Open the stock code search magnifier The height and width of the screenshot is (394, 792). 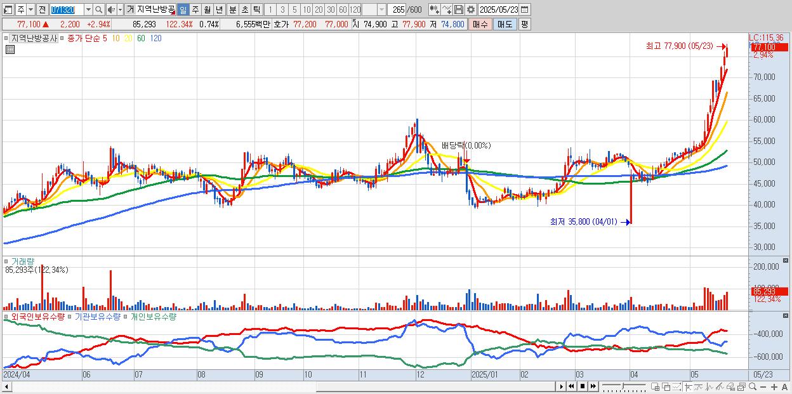tap(98, 10)
